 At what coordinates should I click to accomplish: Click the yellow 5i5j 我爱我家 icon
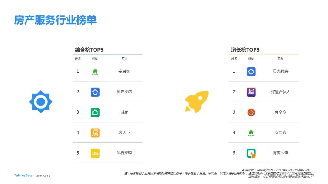95,153
